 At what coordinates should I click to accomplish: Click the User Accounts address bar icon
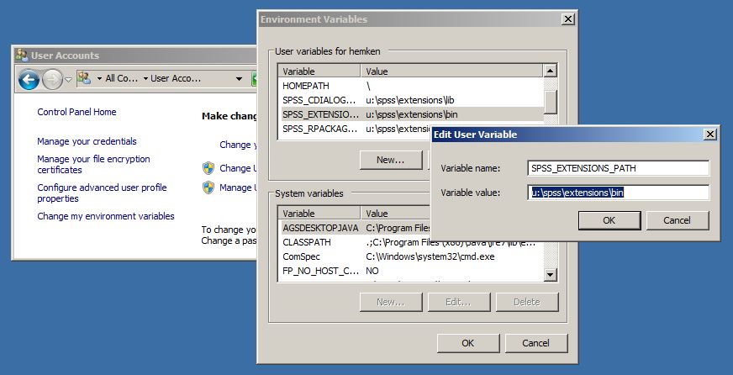coord(84,78)
